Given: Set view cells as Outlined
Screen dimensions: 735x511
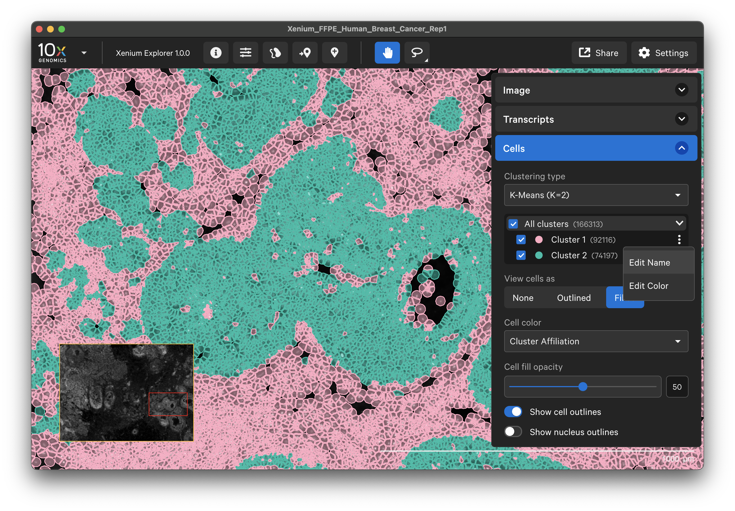Looking at the screenshot, I should pos(574,298).
